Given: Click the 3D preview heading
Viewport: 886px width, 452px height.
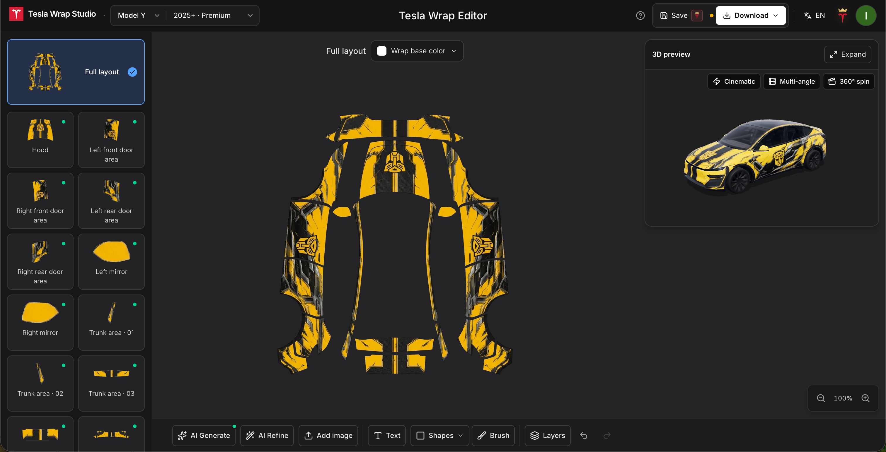Looking at the screenshot, I should tap(671, 54).
